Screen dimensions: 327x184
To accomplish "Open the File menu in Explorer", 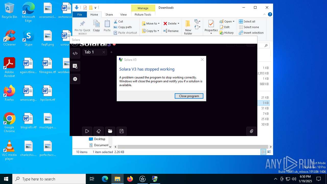I will [x=80, y=15].
